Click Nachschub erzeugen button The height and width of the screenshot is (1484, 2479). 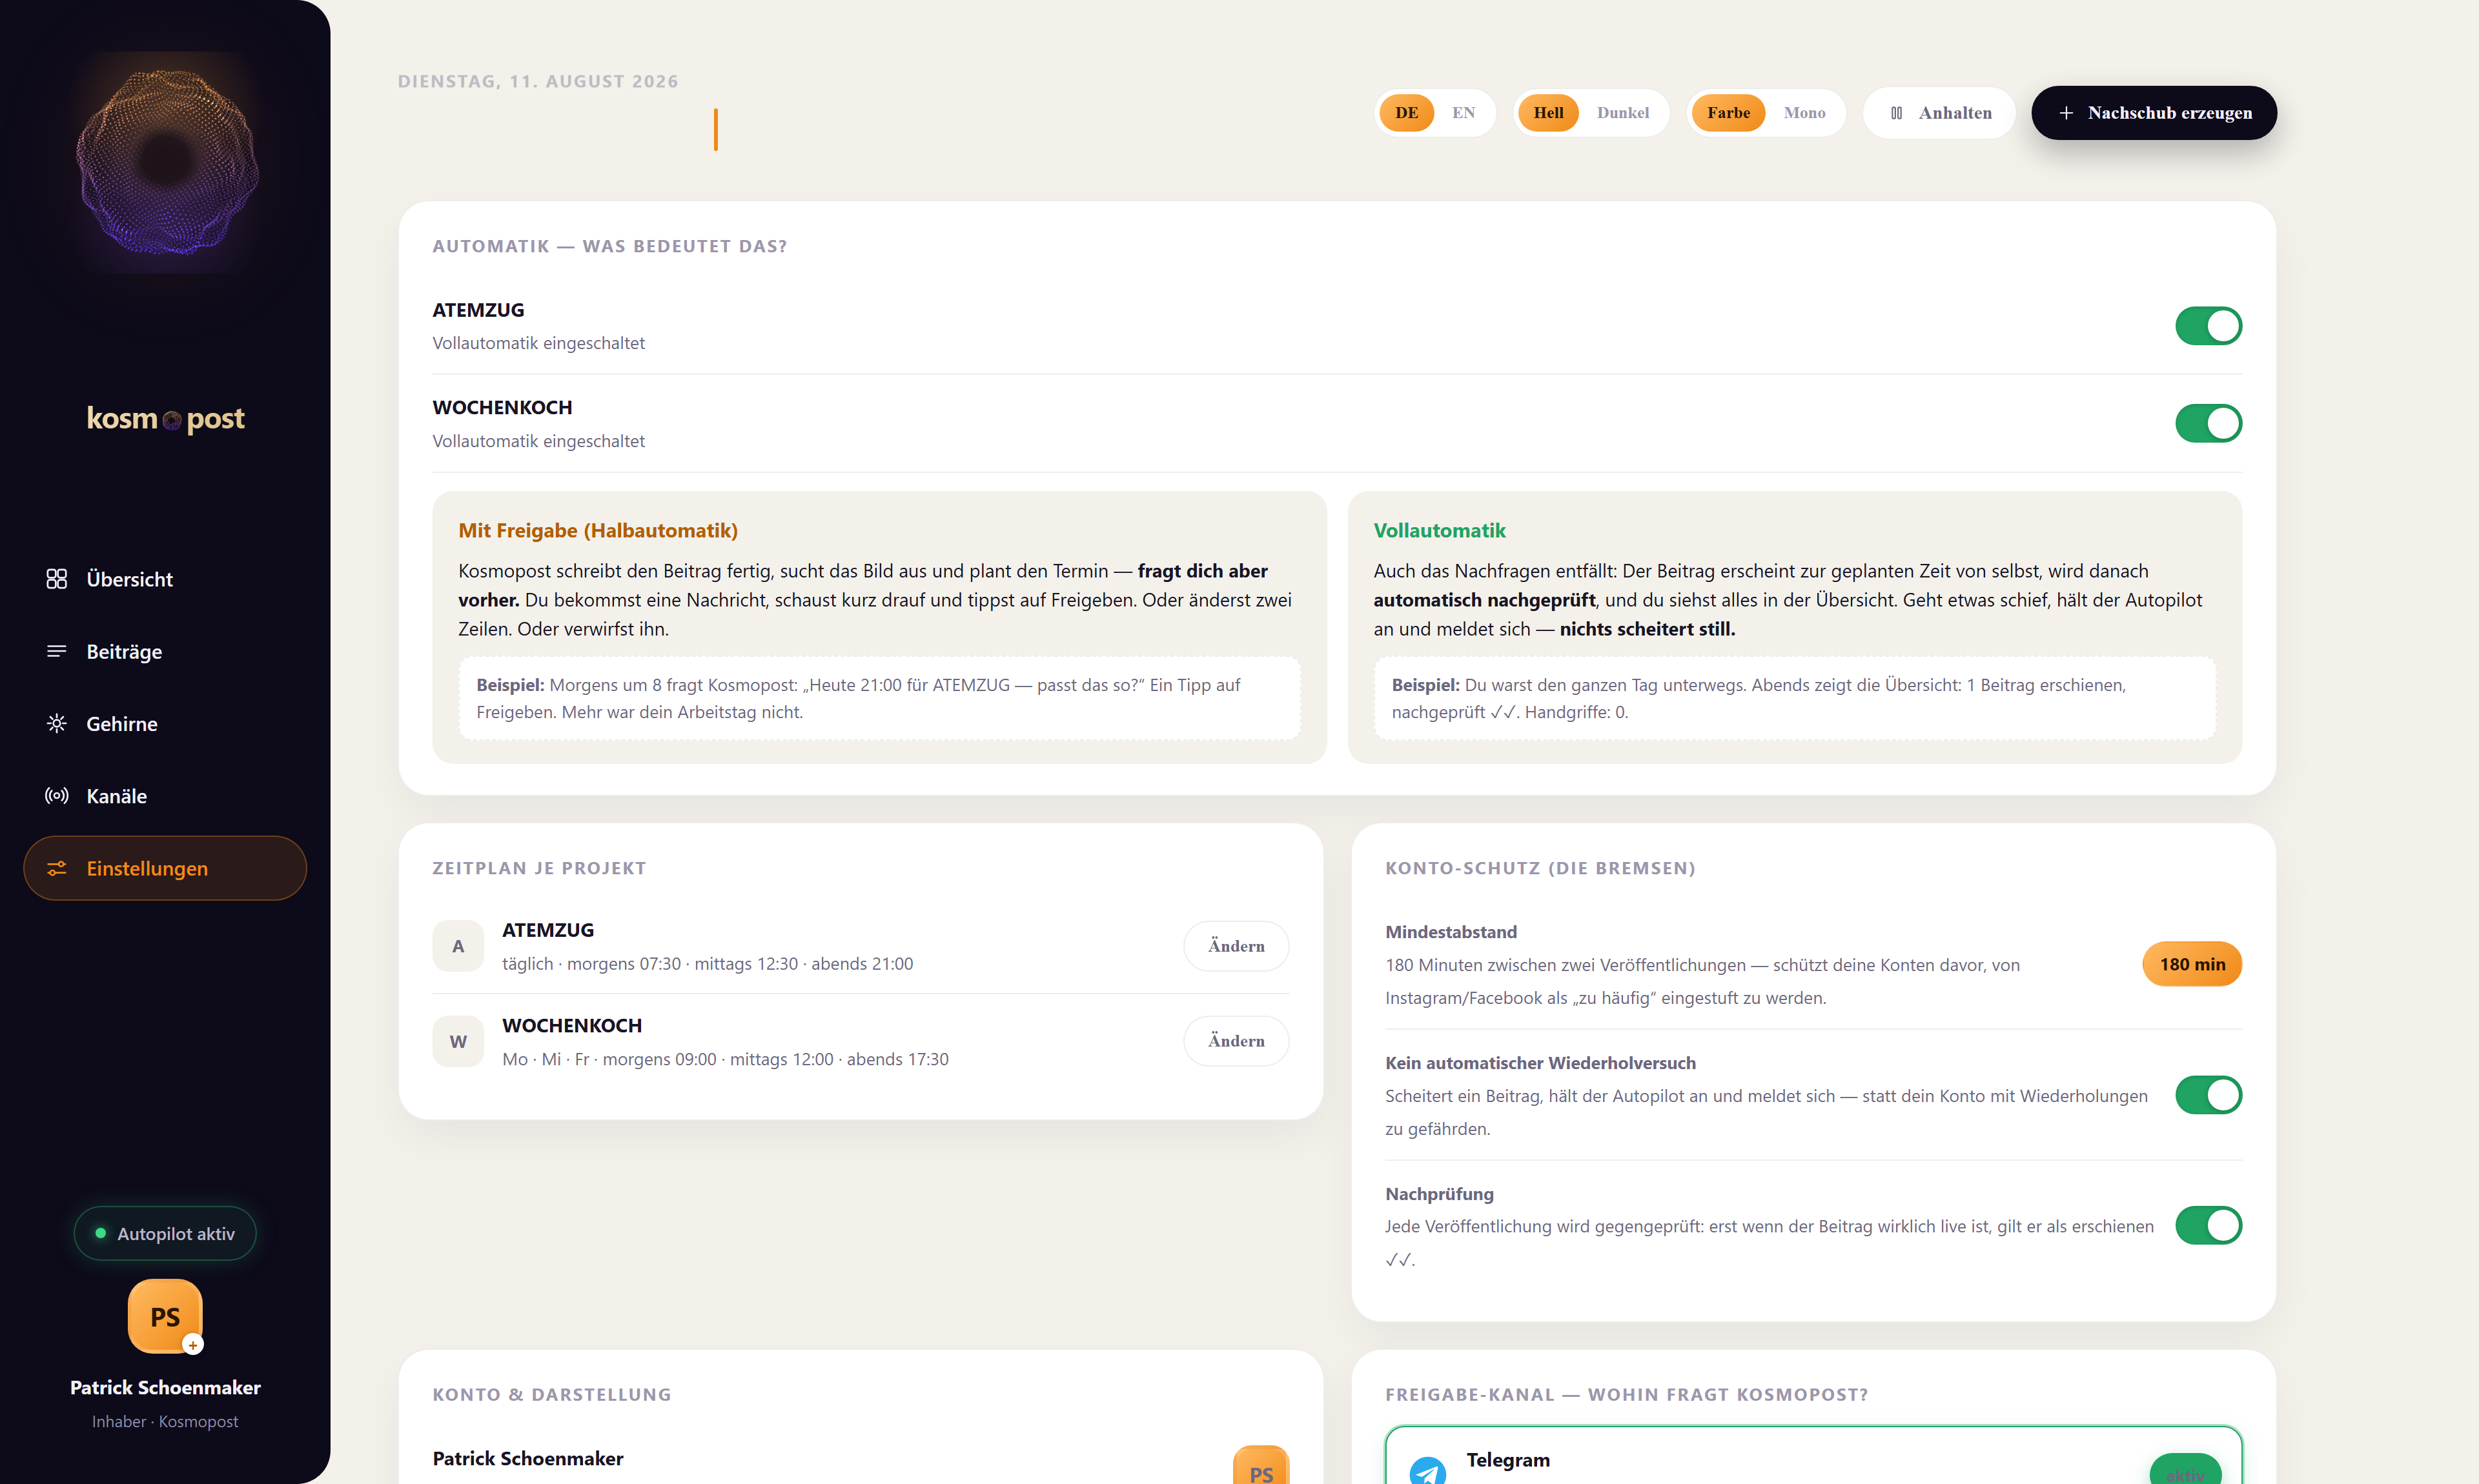[2154, 113]
